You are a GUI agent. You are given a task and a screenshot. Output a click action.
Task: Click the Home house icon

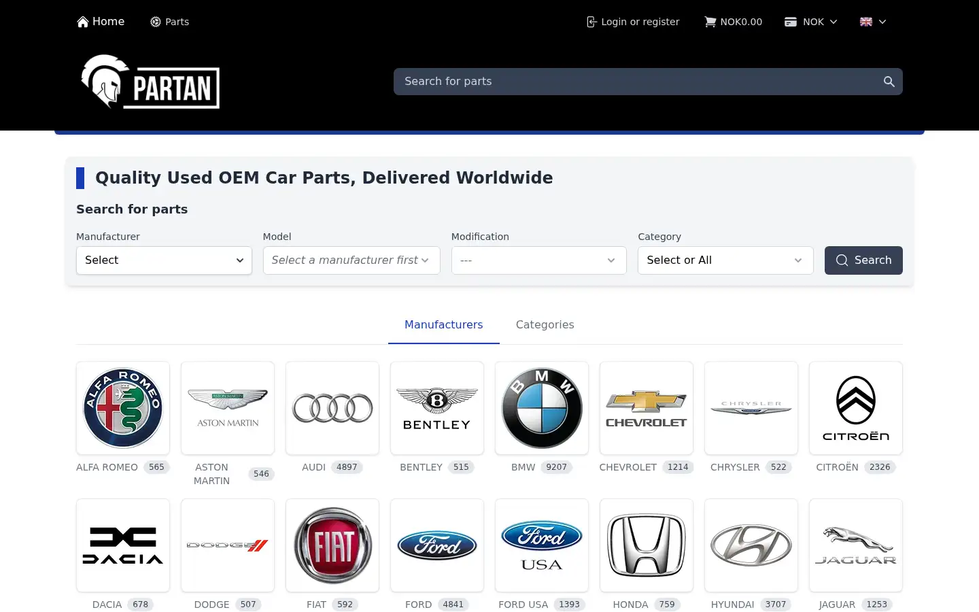click(83, 22)
